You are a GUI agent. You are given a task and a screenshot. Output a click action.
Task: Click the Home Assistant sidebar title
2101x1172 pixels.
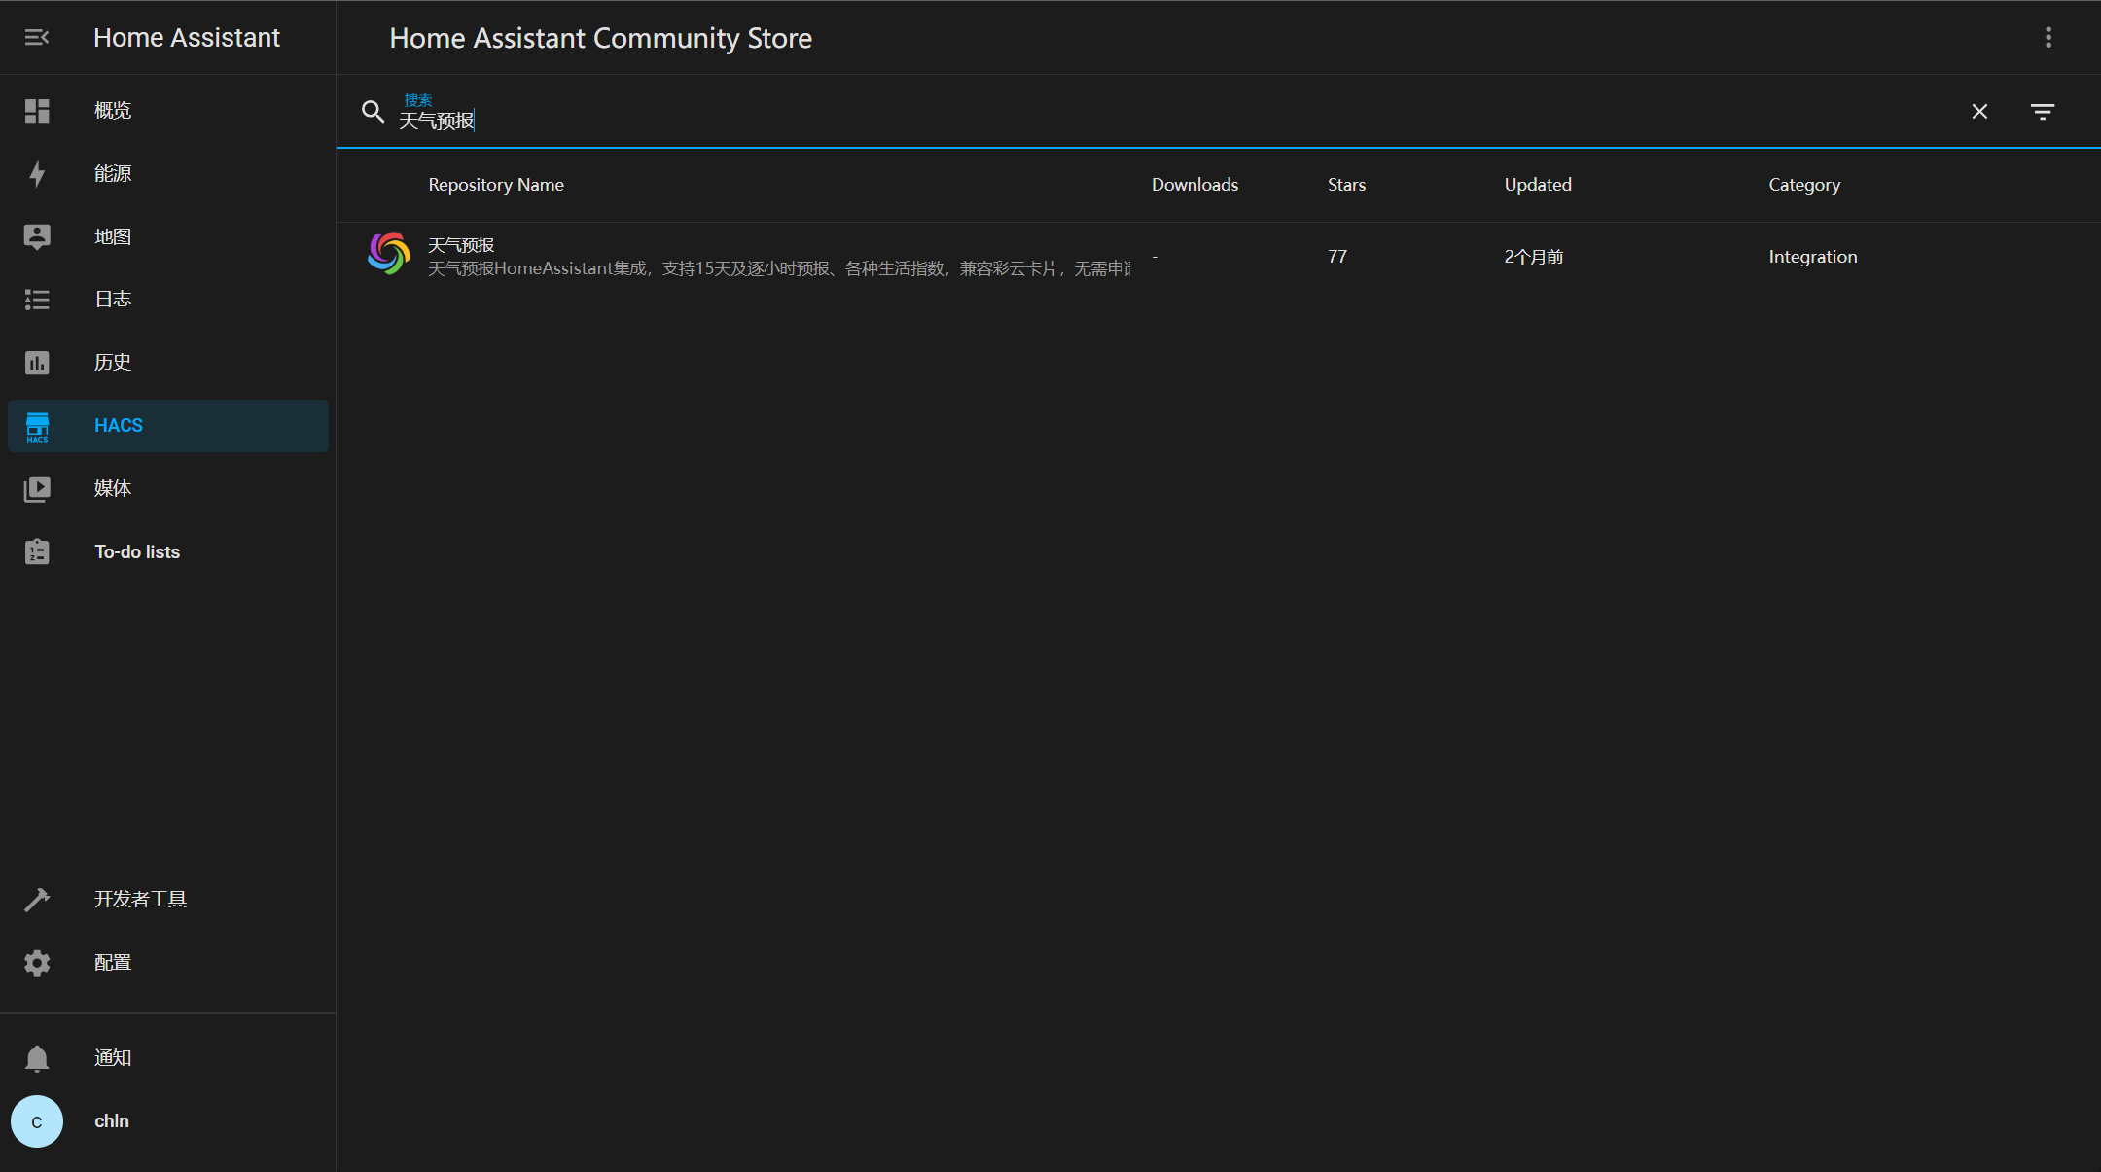tap(187, 37)
